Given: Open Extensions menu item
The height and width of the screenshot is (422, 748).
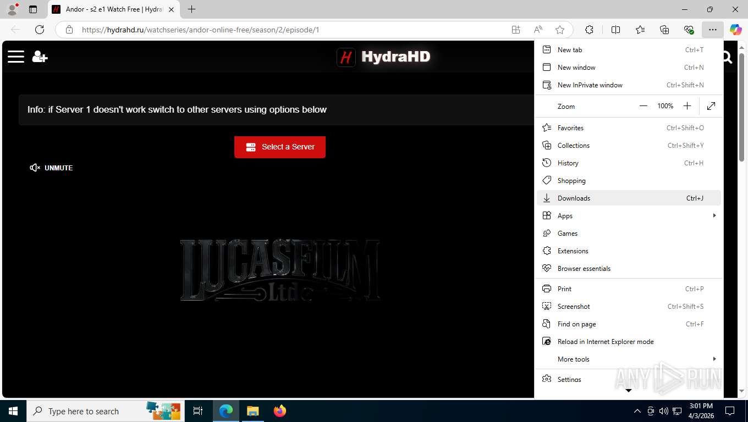Looking at the screenshot, I should [x=629, y=251].
